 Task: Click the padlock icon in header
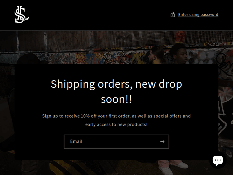coord(172,14)
